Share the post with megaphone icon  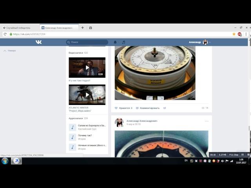pyautogui.click(x=165, y=108)
